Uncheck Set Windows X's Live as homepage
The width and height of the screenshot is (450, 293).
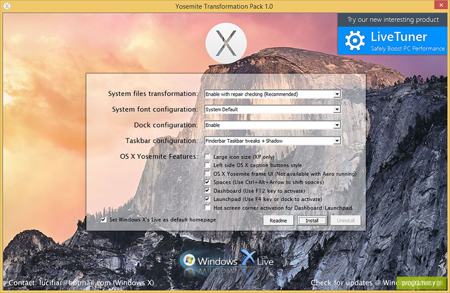[103, 219]
